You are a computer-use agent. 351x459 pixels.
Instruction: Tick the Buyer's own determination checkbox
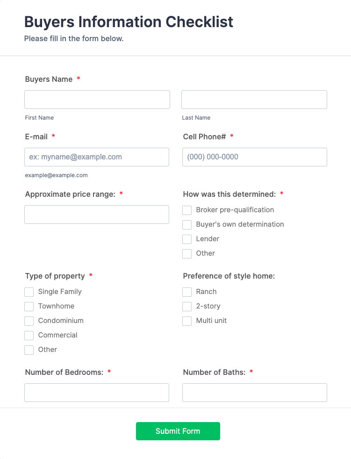(187, 225)
